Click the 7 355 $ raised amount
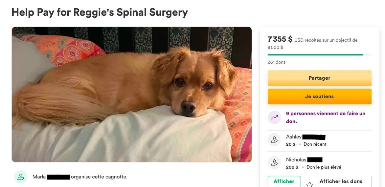The height and width of the screenshot is (187, 385). tap(280, 39)
